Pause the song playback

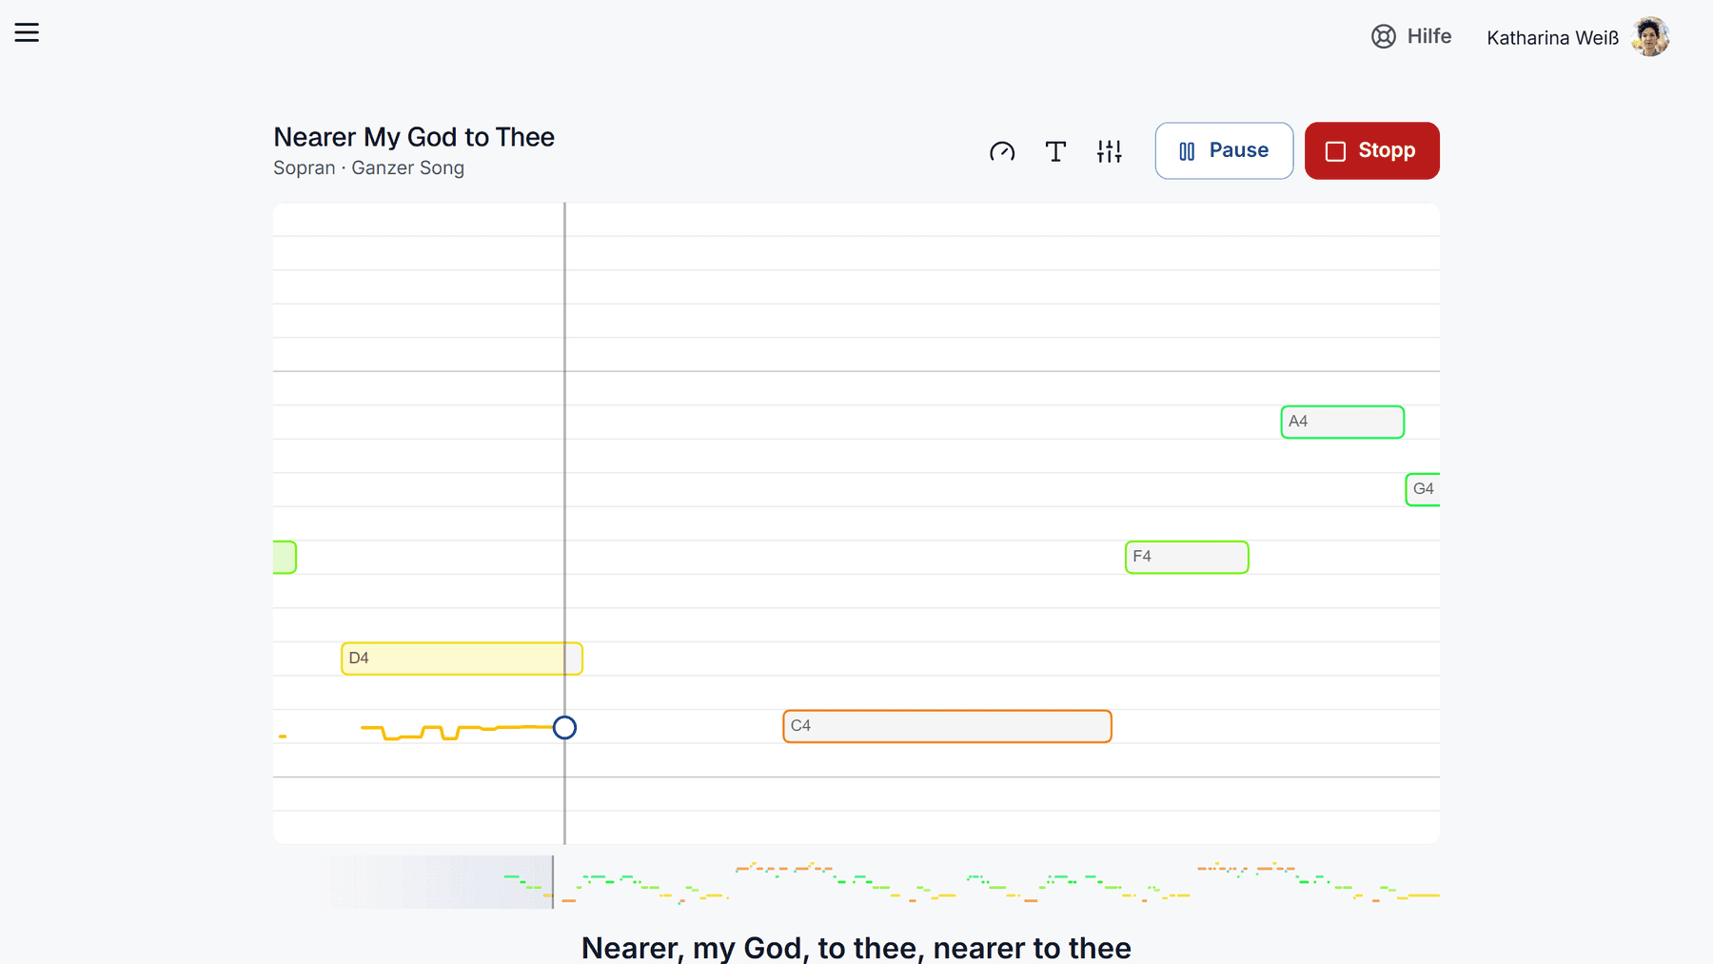1224,150
